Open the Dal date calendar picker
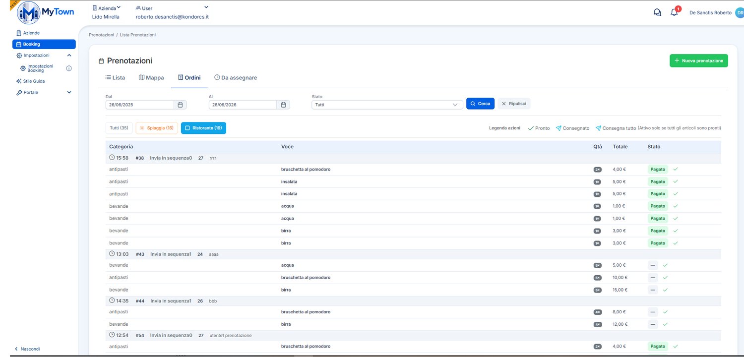The width and height of the screenshot is (744, 357). (181, 105)
